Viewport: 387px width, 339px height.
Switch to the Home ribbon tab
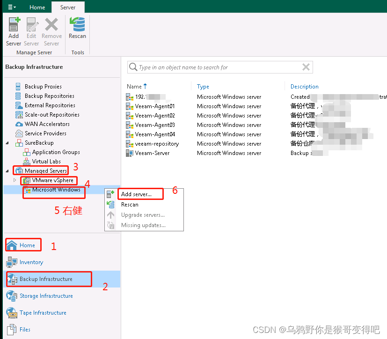pos(37,7)
